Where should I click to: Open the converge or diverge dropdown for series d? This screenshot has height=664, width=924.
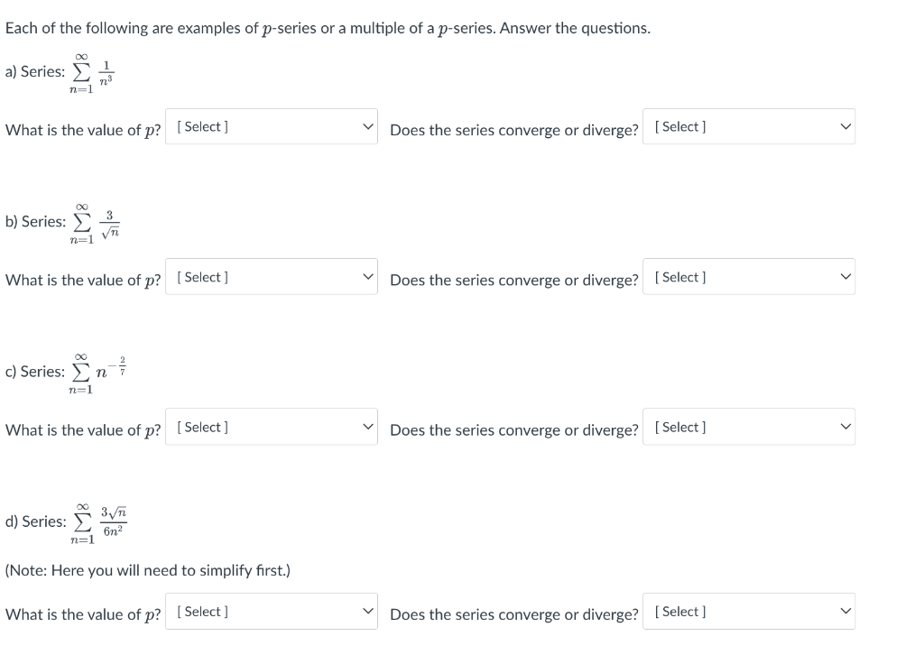[x=749, y=611]
